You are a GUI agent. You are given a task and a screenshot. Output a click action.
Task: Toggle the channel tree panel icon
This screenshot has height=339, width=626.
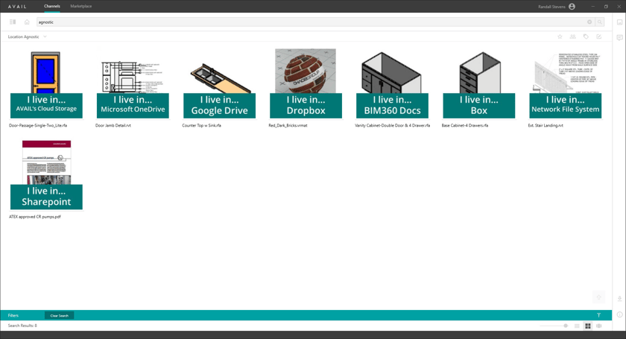13,22
